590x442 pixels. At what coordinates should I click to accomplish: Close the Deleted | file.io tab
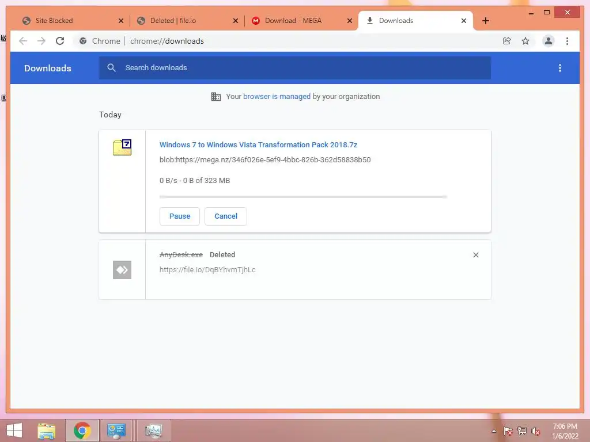236,21
